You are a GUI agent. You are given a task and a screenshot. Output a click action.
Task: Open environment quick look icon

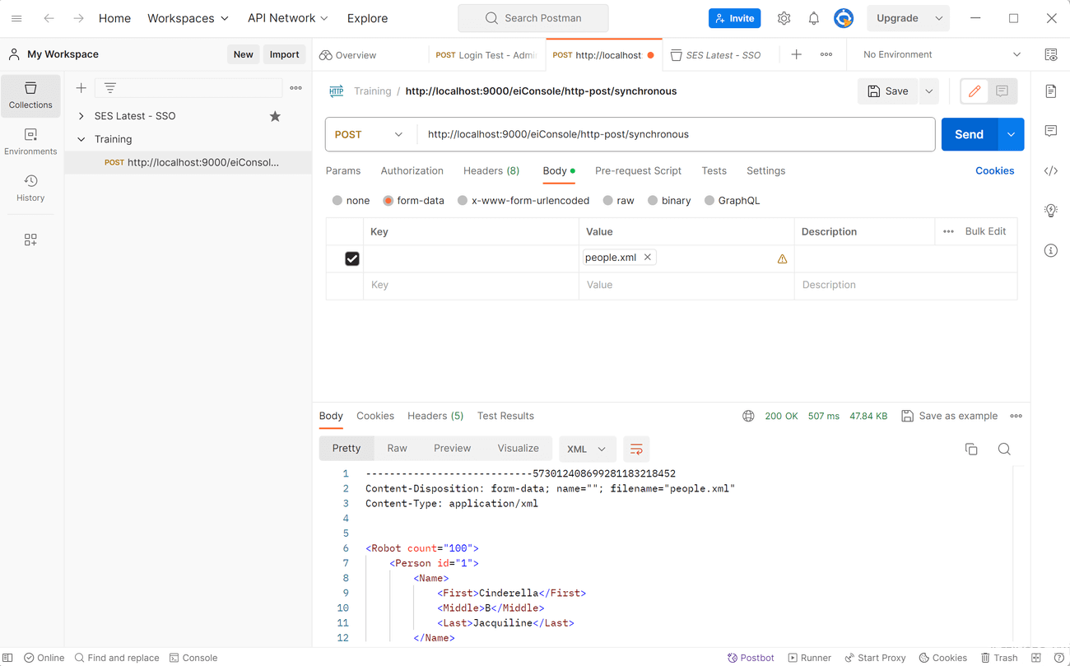click(1051, 54)
